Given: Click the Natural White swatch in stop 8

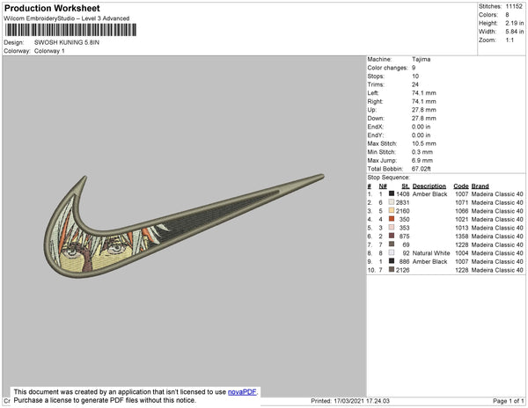Looking at the screenshot, I should (x=392, y=252).
